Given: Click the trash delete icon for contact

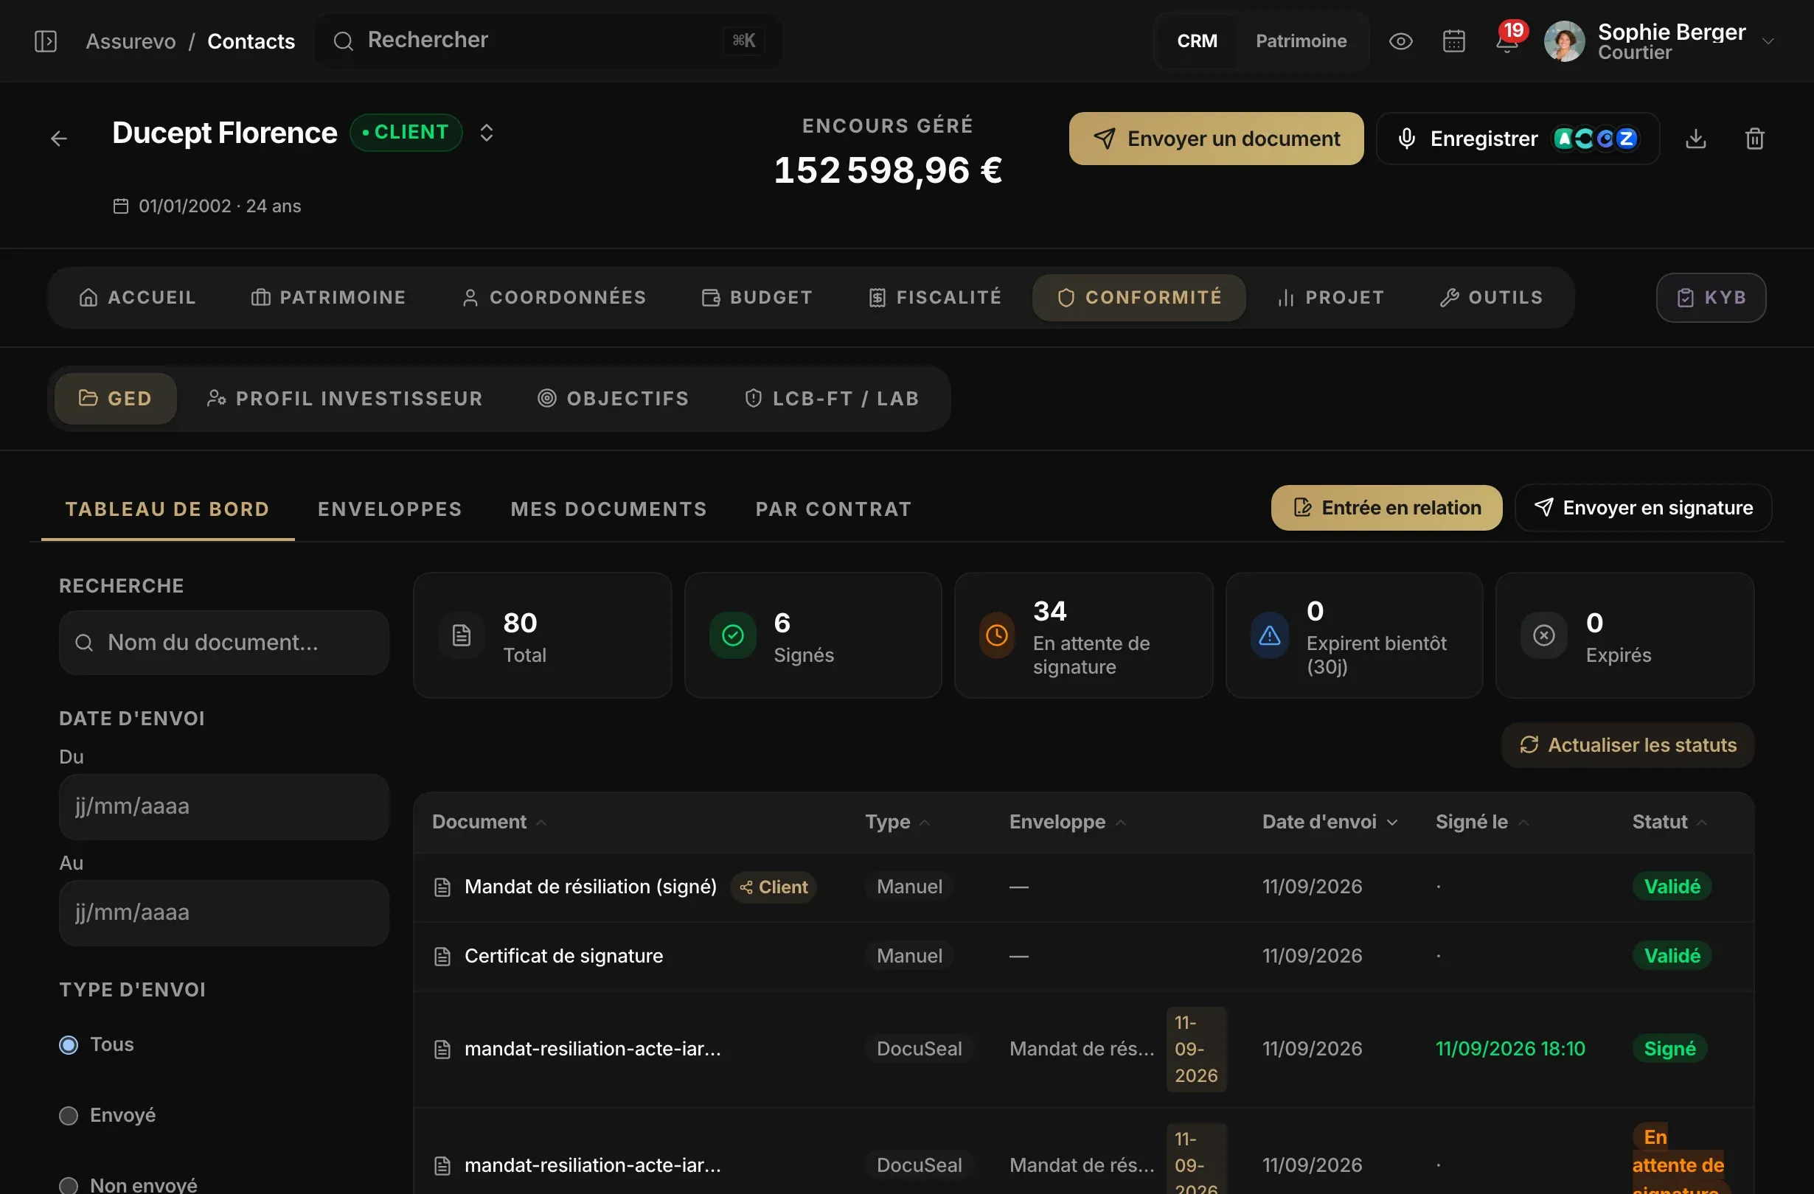Looking at the screenshot, I should [x=1754, y=139].
